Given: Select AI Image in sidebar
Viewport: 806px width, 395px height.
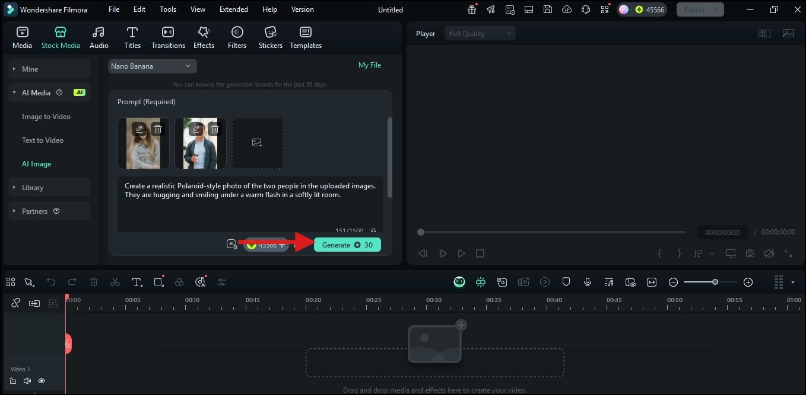Looking at the screenshot, I should tap(36, 164).
